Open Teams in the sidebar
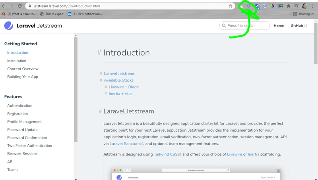Screen dimensions: 318x180 point(13,170)
